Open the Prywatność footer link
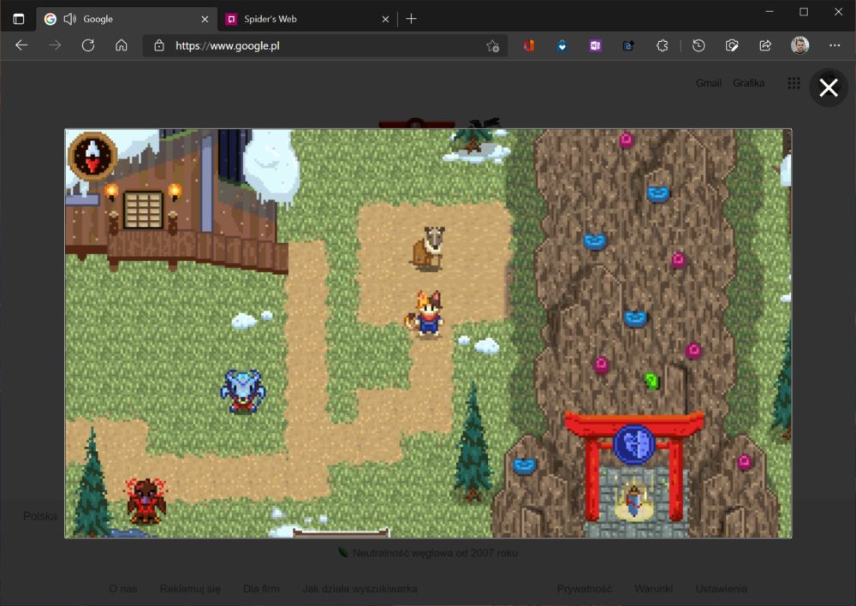This screenshot has width=856, height=606. coord(584,589)
